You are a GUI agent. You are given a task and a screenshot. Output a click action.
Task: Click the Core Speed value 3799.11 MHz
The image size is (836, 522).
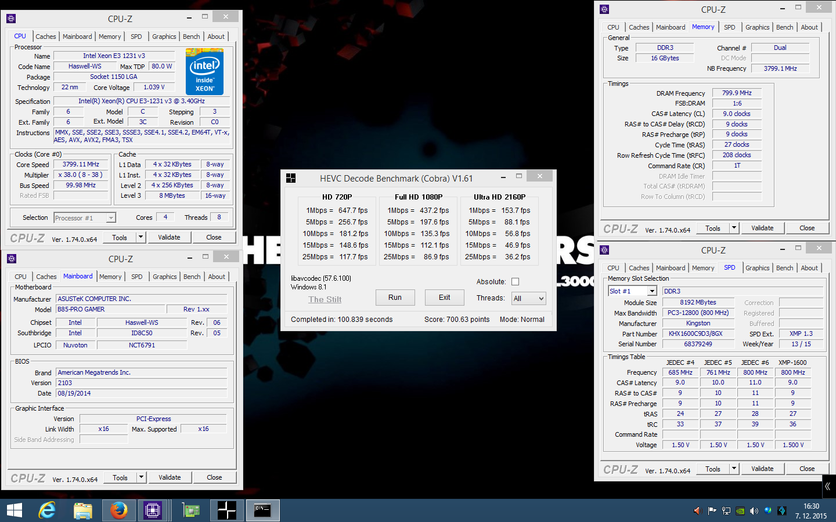click(81, 165)
